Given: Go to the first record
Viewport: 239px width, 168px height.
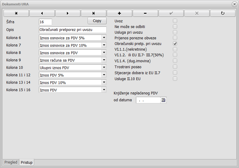Looking at the screenshot, I should pos(16,13).
